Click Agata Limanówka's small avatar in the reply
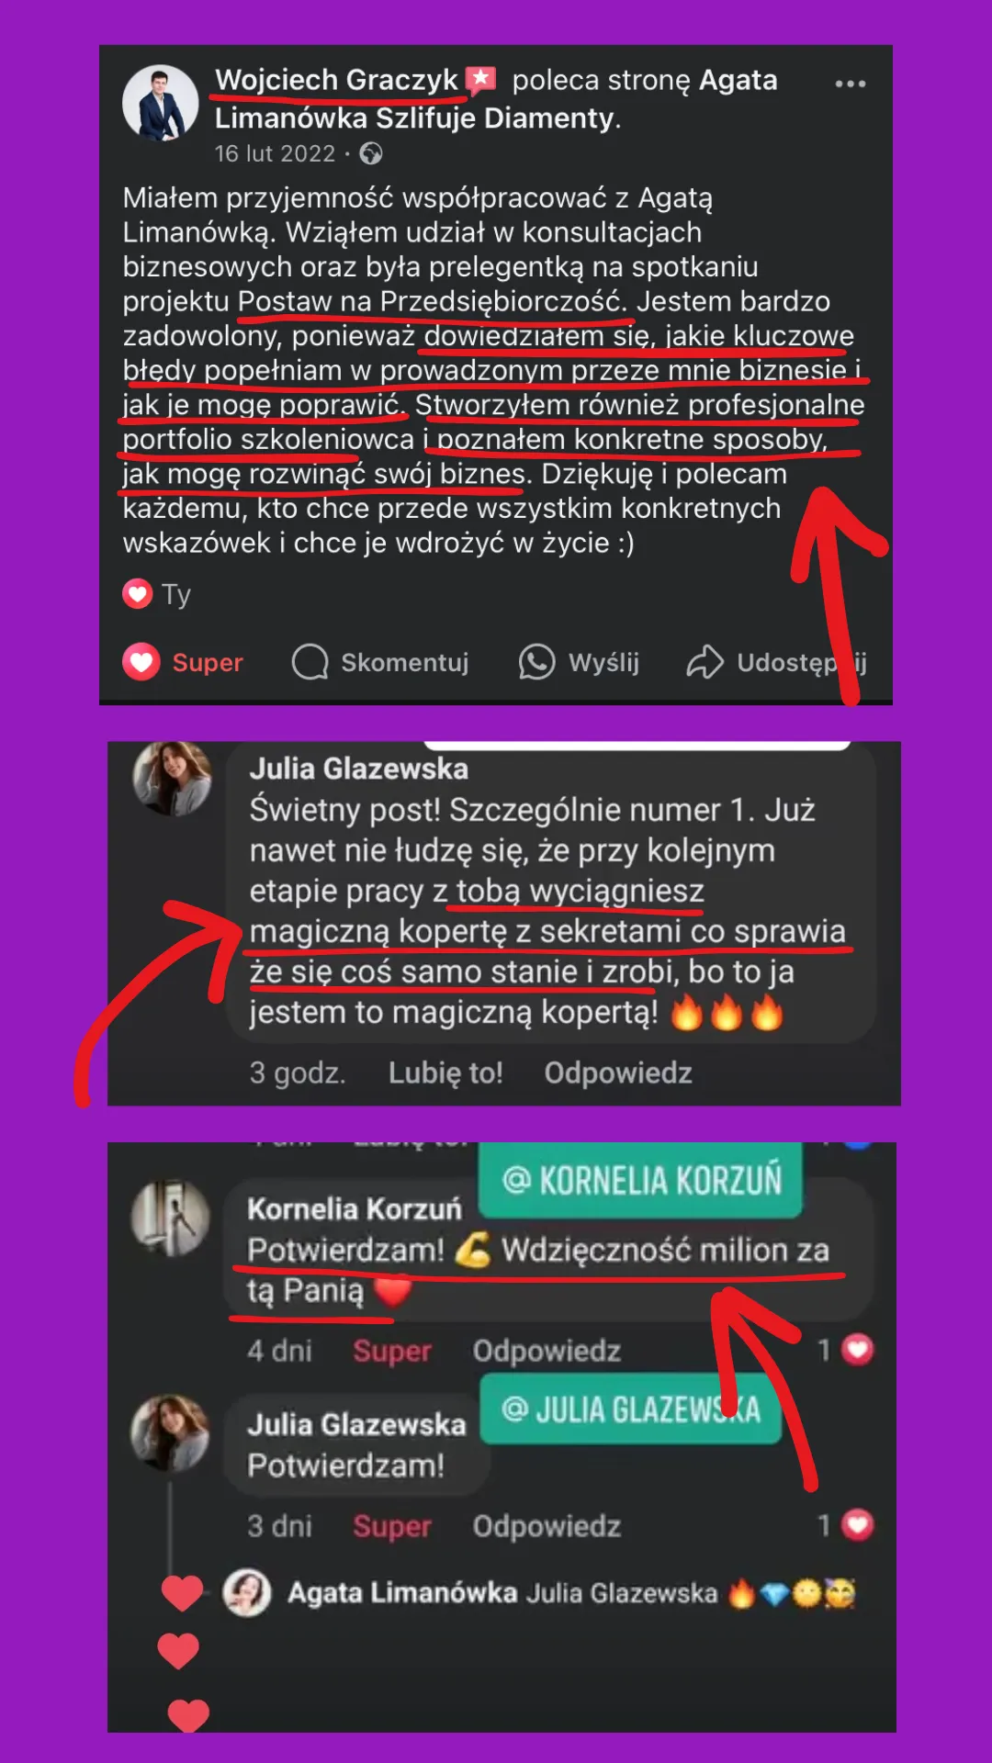The height and width of the screenshot is (1763, 992). pyautogui.click(x=247, y=1593)
